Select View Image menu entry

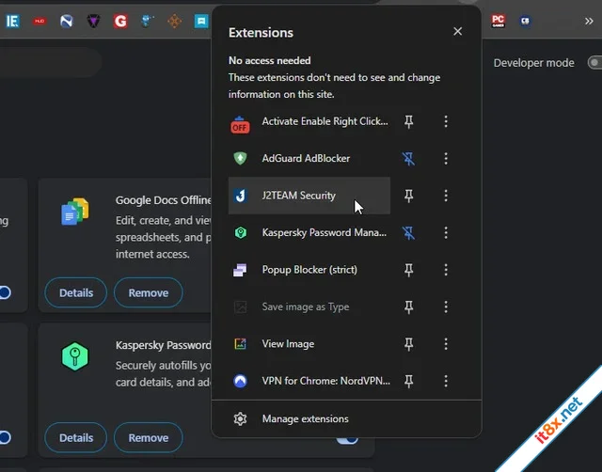click(309, 344)
